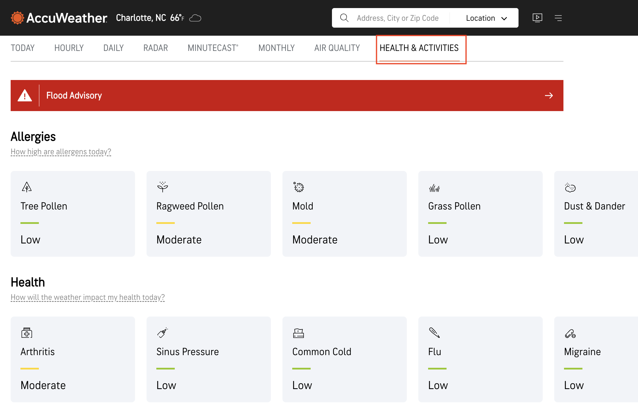
Task: Open the Ragweed Pollen Moderate card
Action: (x=208, y=214)
